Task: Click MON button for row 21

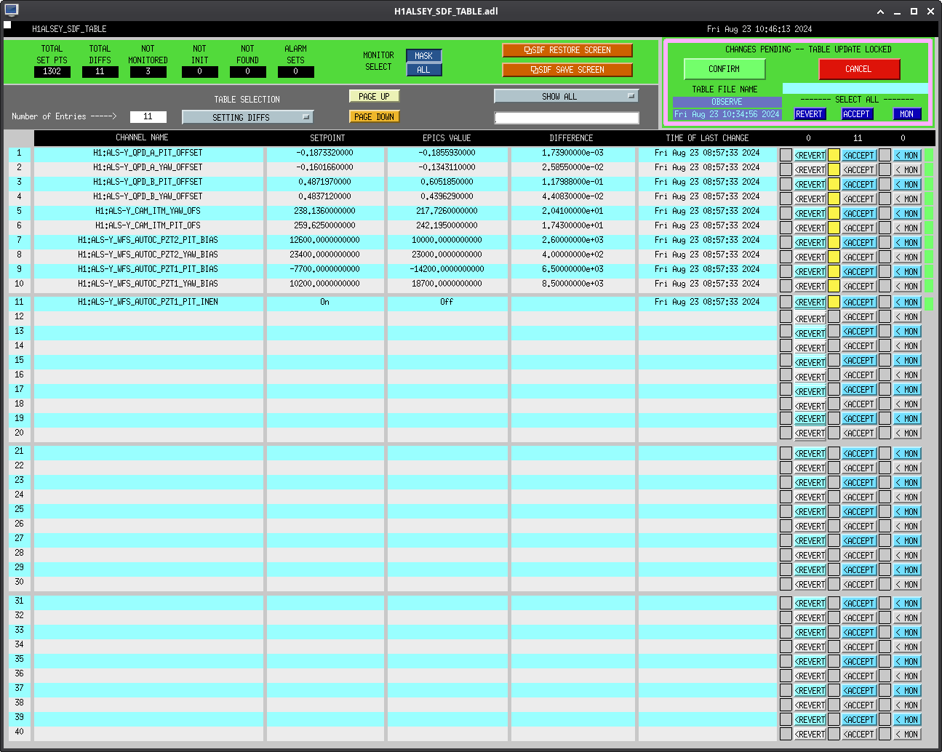Action: click(907, 453)
